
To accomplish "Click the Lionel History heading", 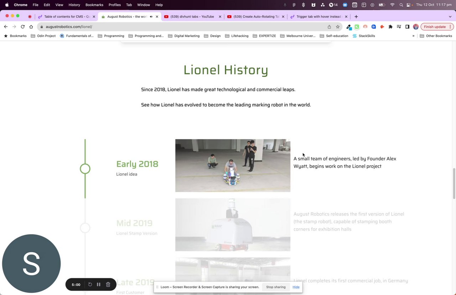I will coord(226,70).
